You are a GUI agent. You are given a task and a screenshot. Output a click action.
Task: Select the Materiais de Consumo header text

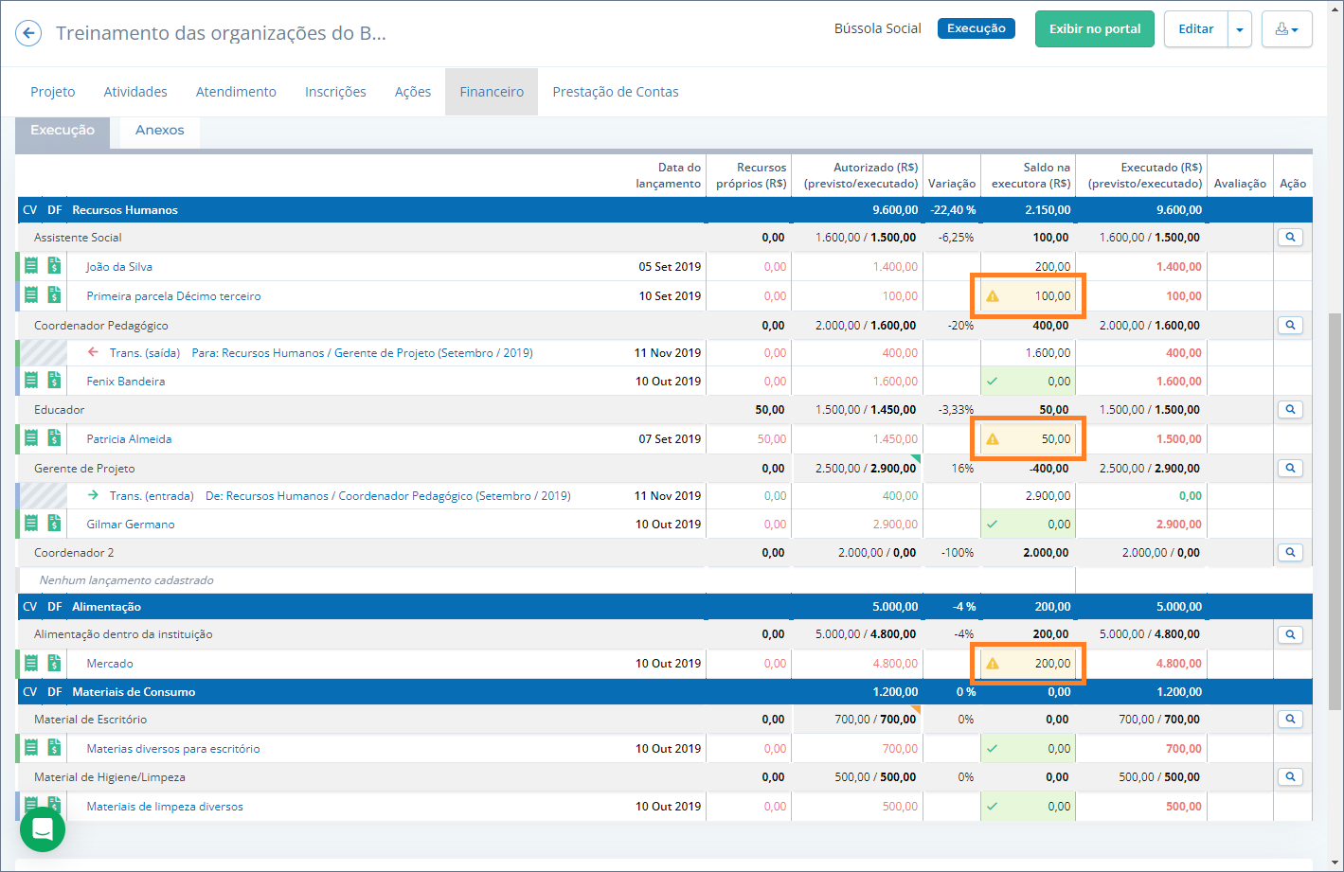tap(134, 692)
